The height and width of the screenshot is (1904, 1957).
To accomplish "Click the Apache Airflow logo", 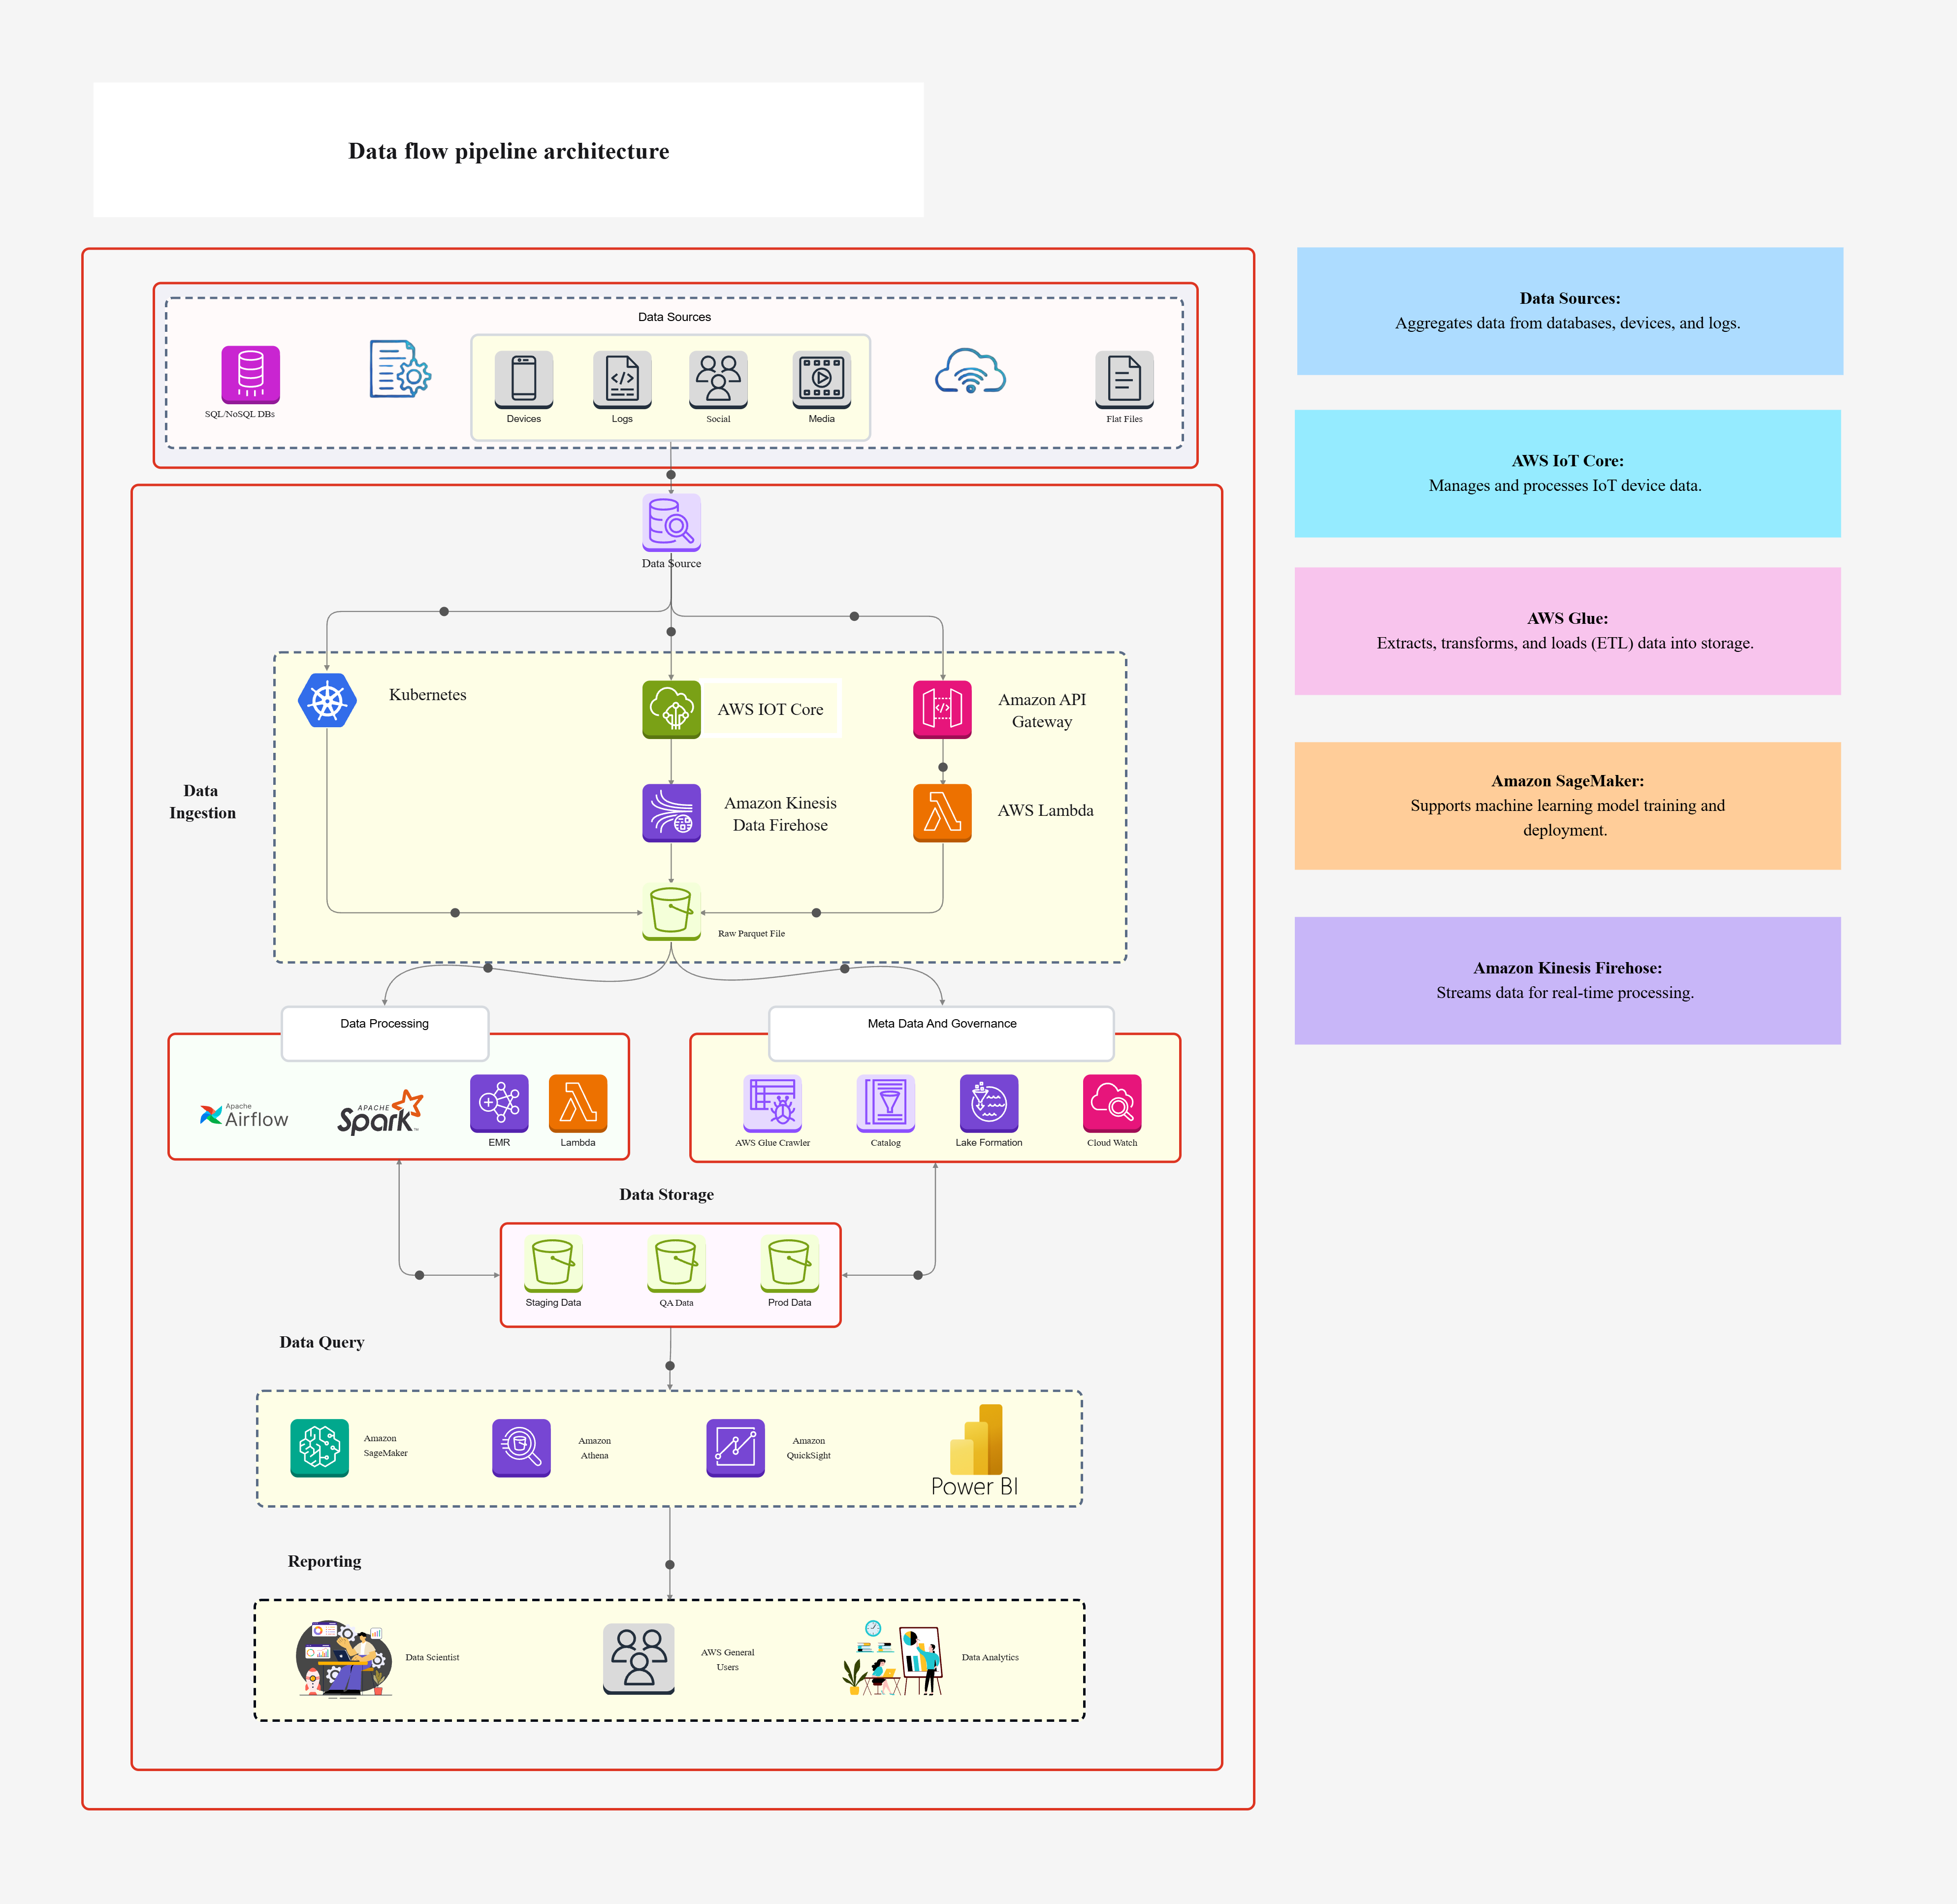I will coord(244,1115).
